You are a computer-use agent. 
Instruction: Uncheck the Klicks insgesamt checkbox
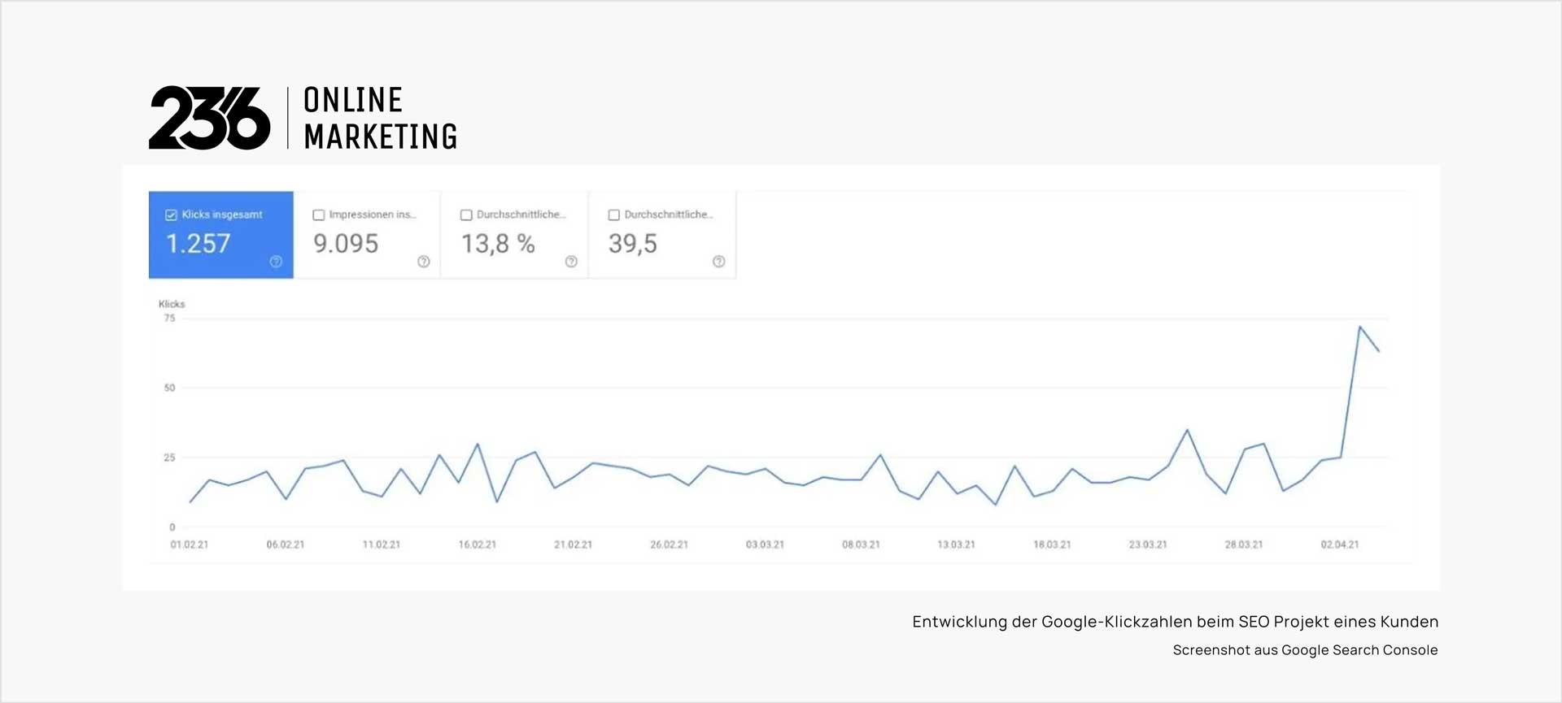(170, 214)
